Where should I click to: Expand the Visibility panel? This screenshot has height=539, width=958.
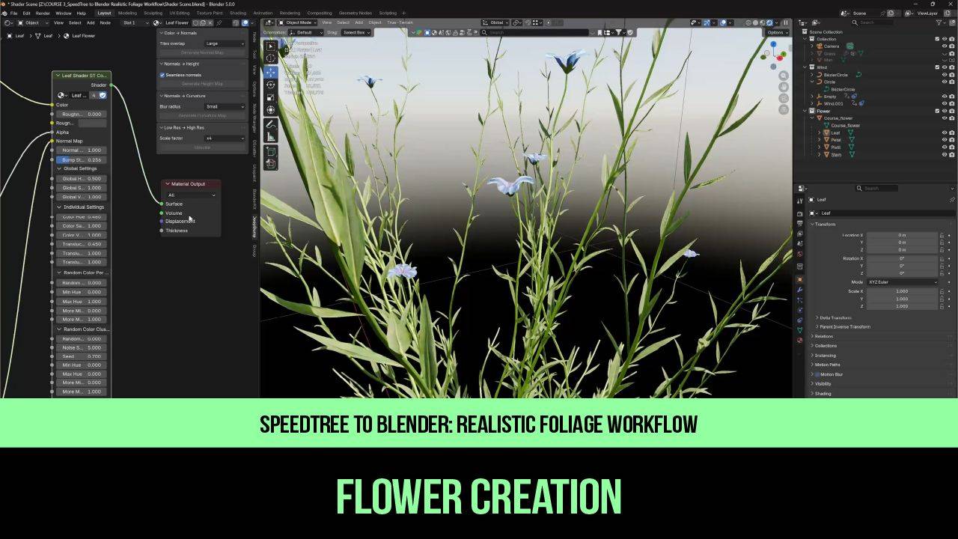823,384
